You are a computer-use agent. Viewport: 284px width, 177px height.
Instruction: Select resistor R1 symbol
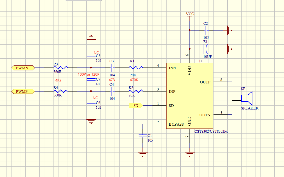(x=136, y=68)
